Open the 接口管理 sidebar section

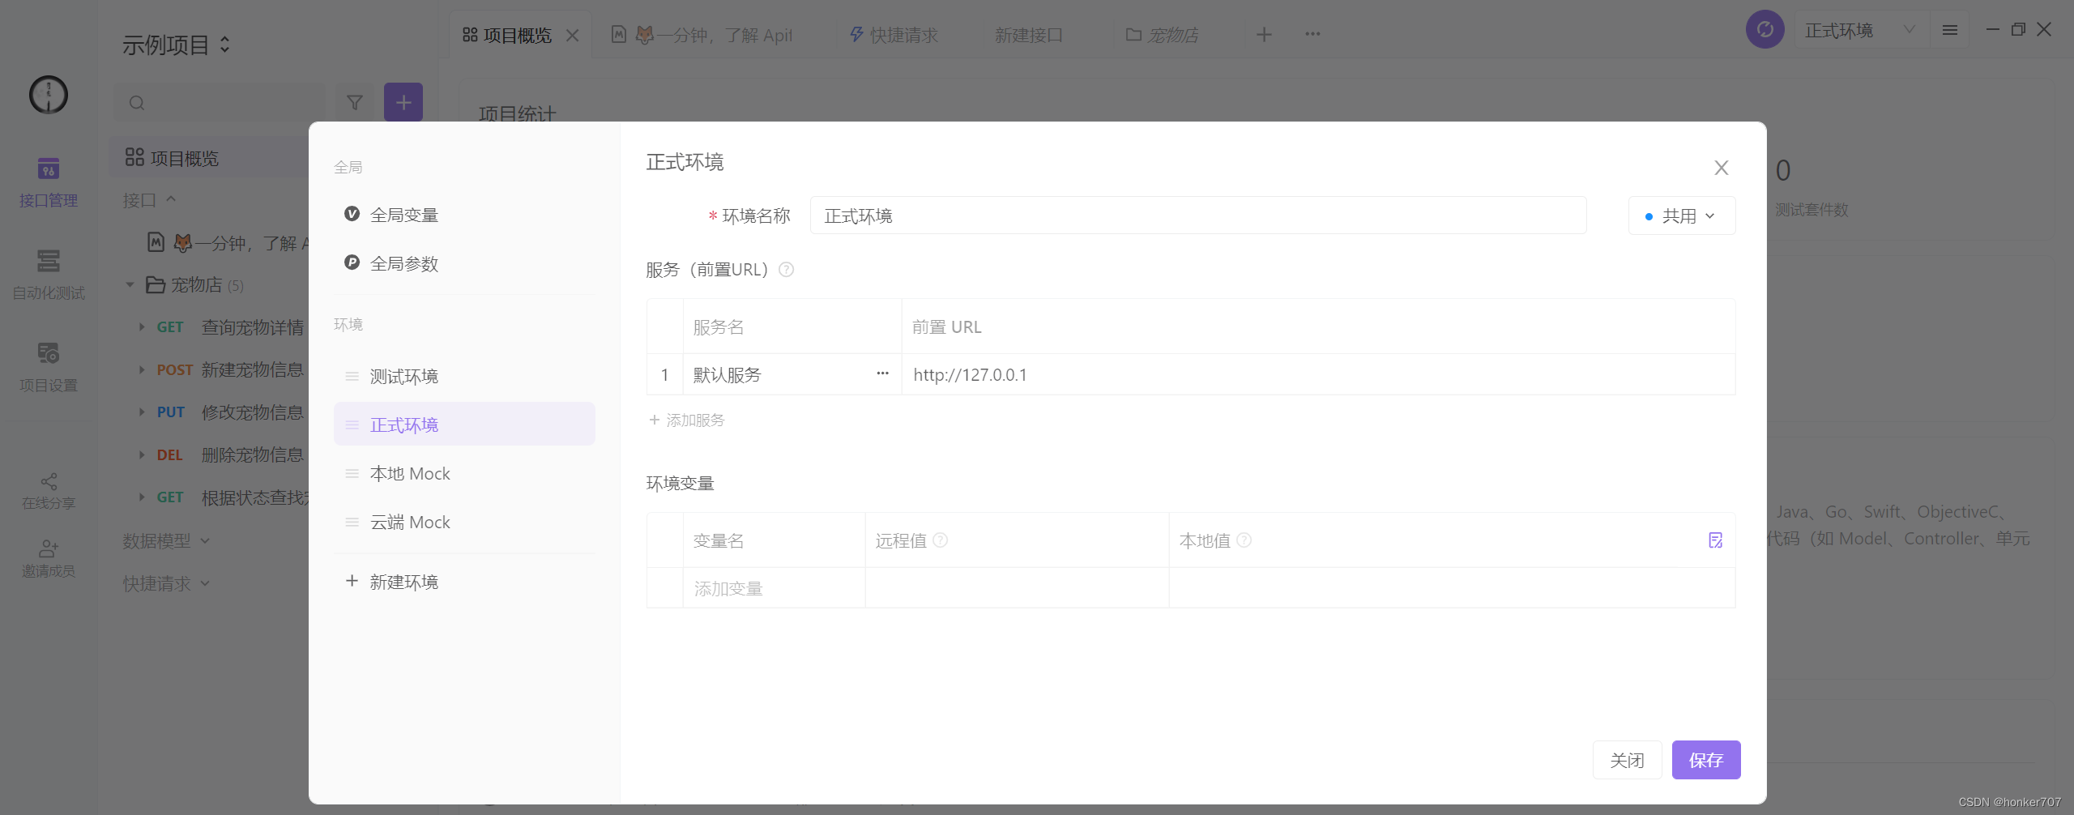click(x=49, y=183)
